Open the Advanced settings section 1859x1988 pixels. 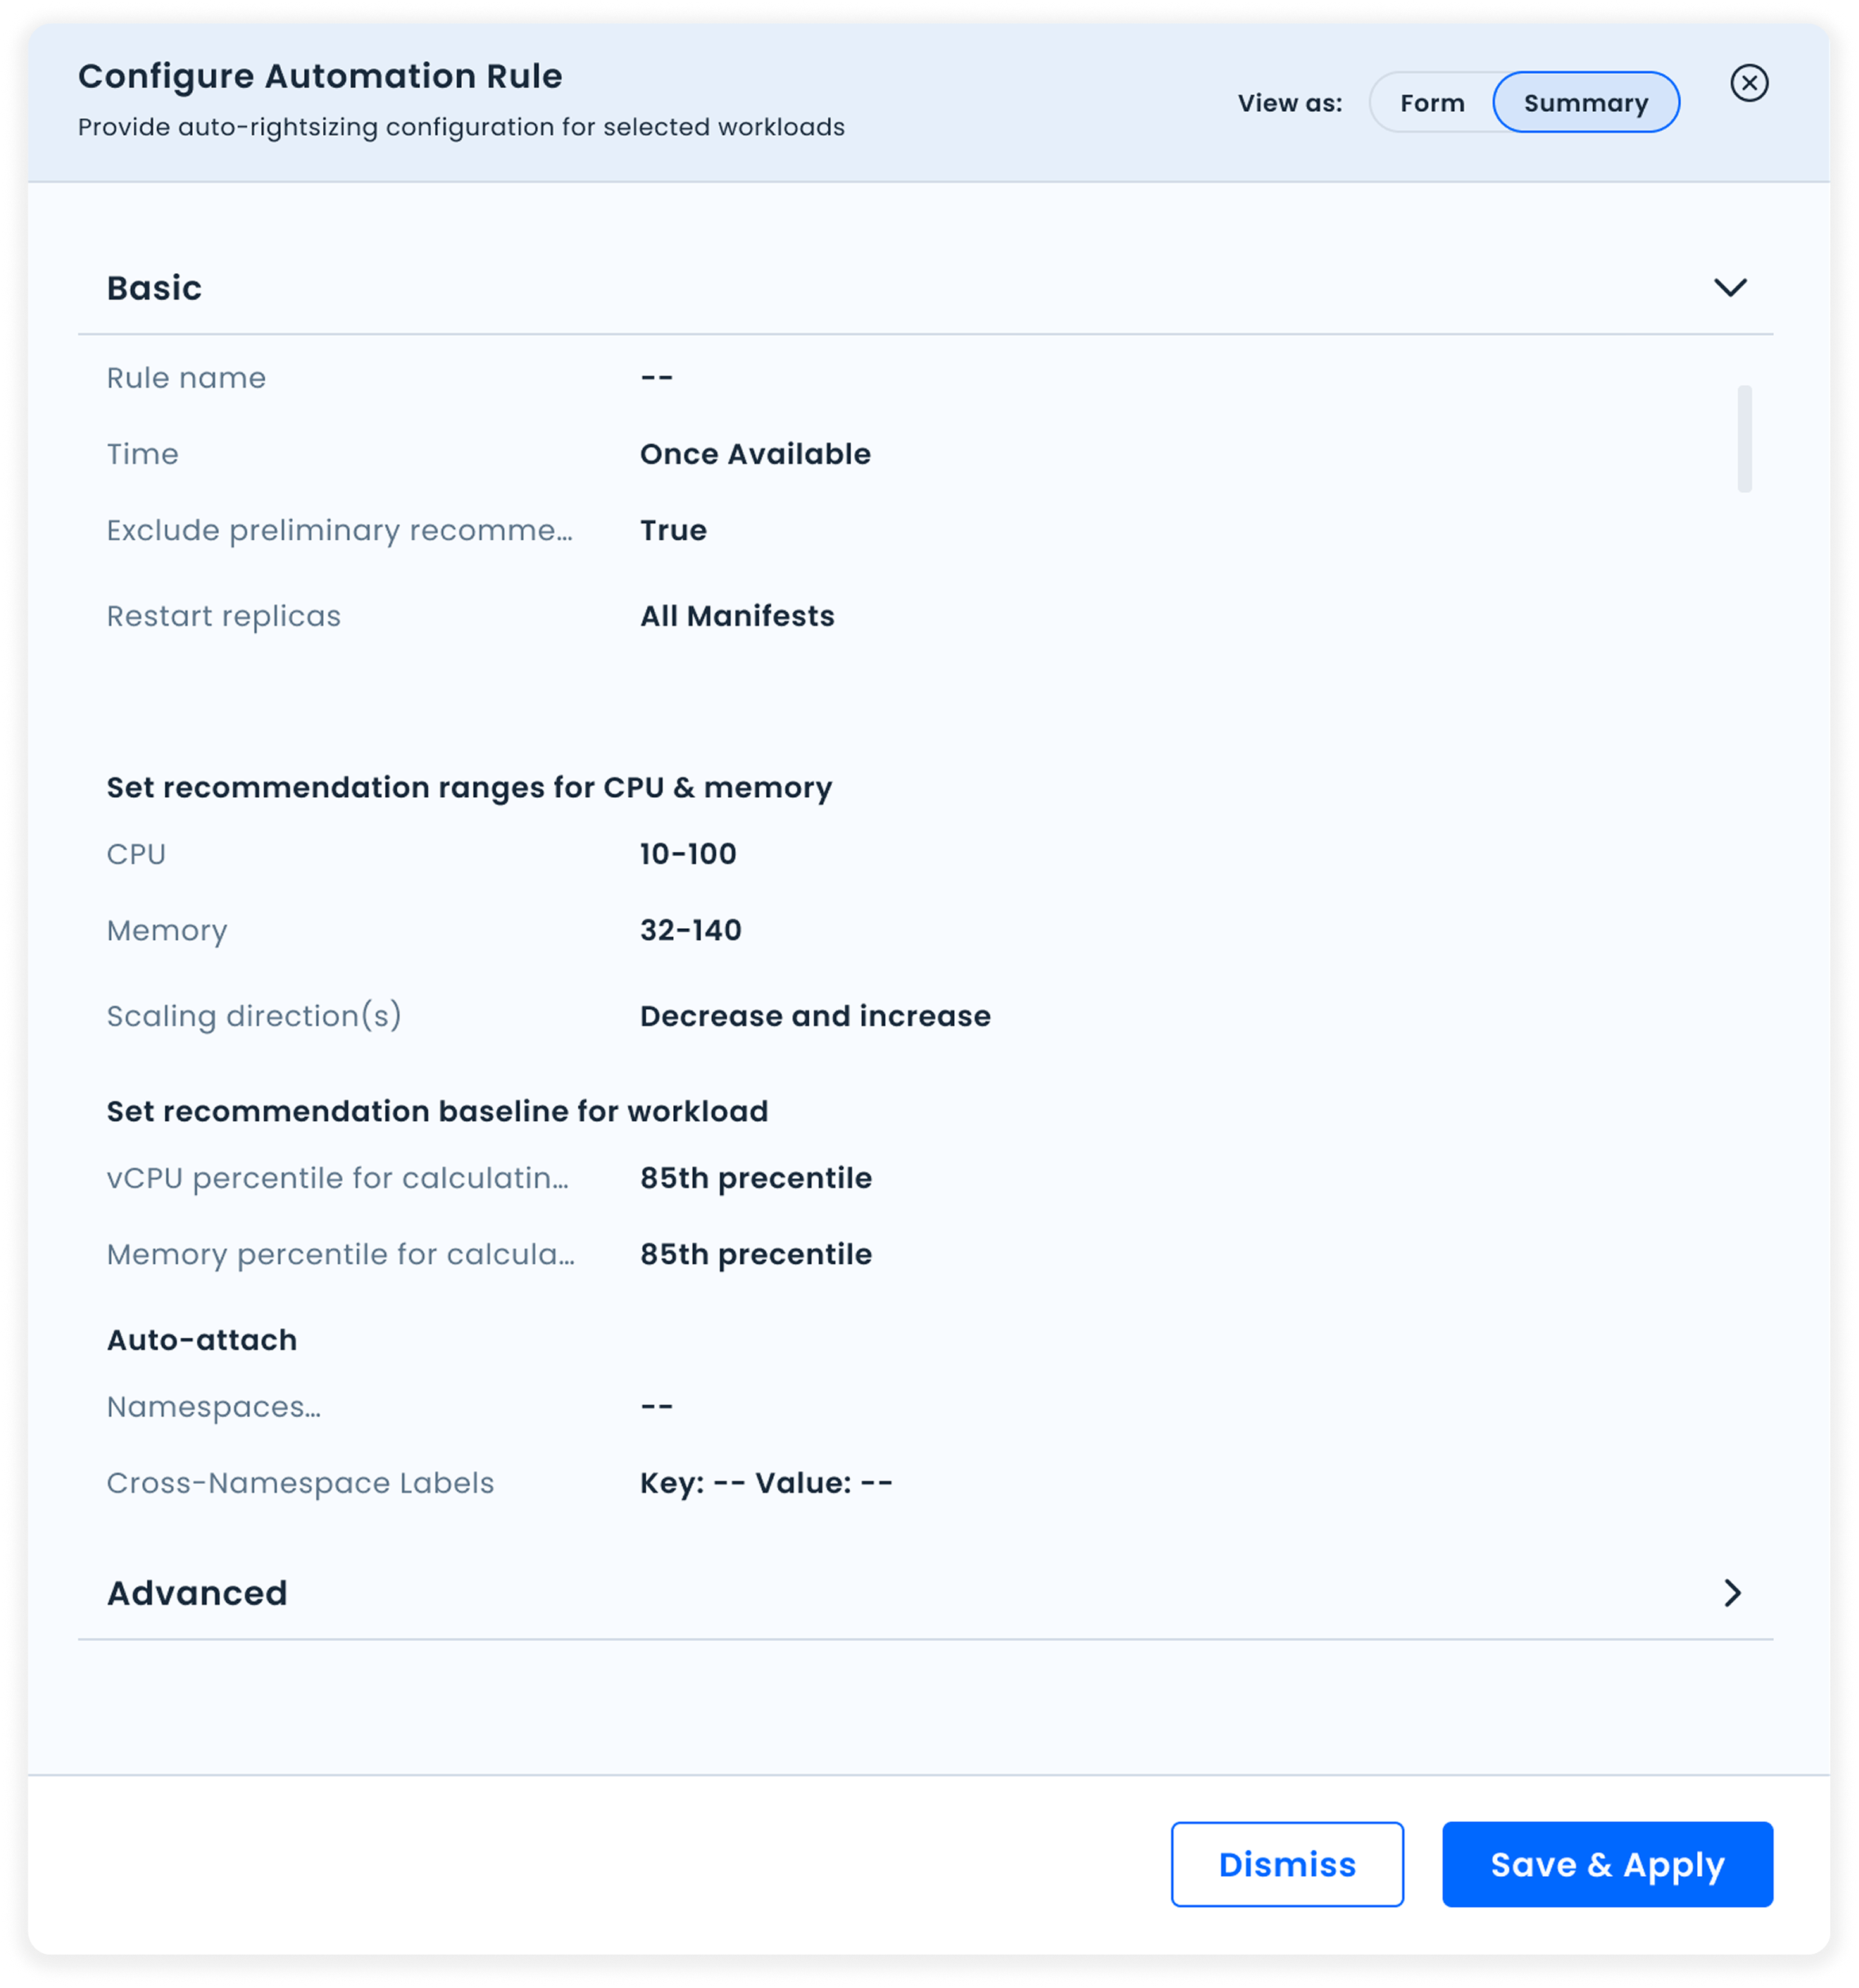point(197,1592)
